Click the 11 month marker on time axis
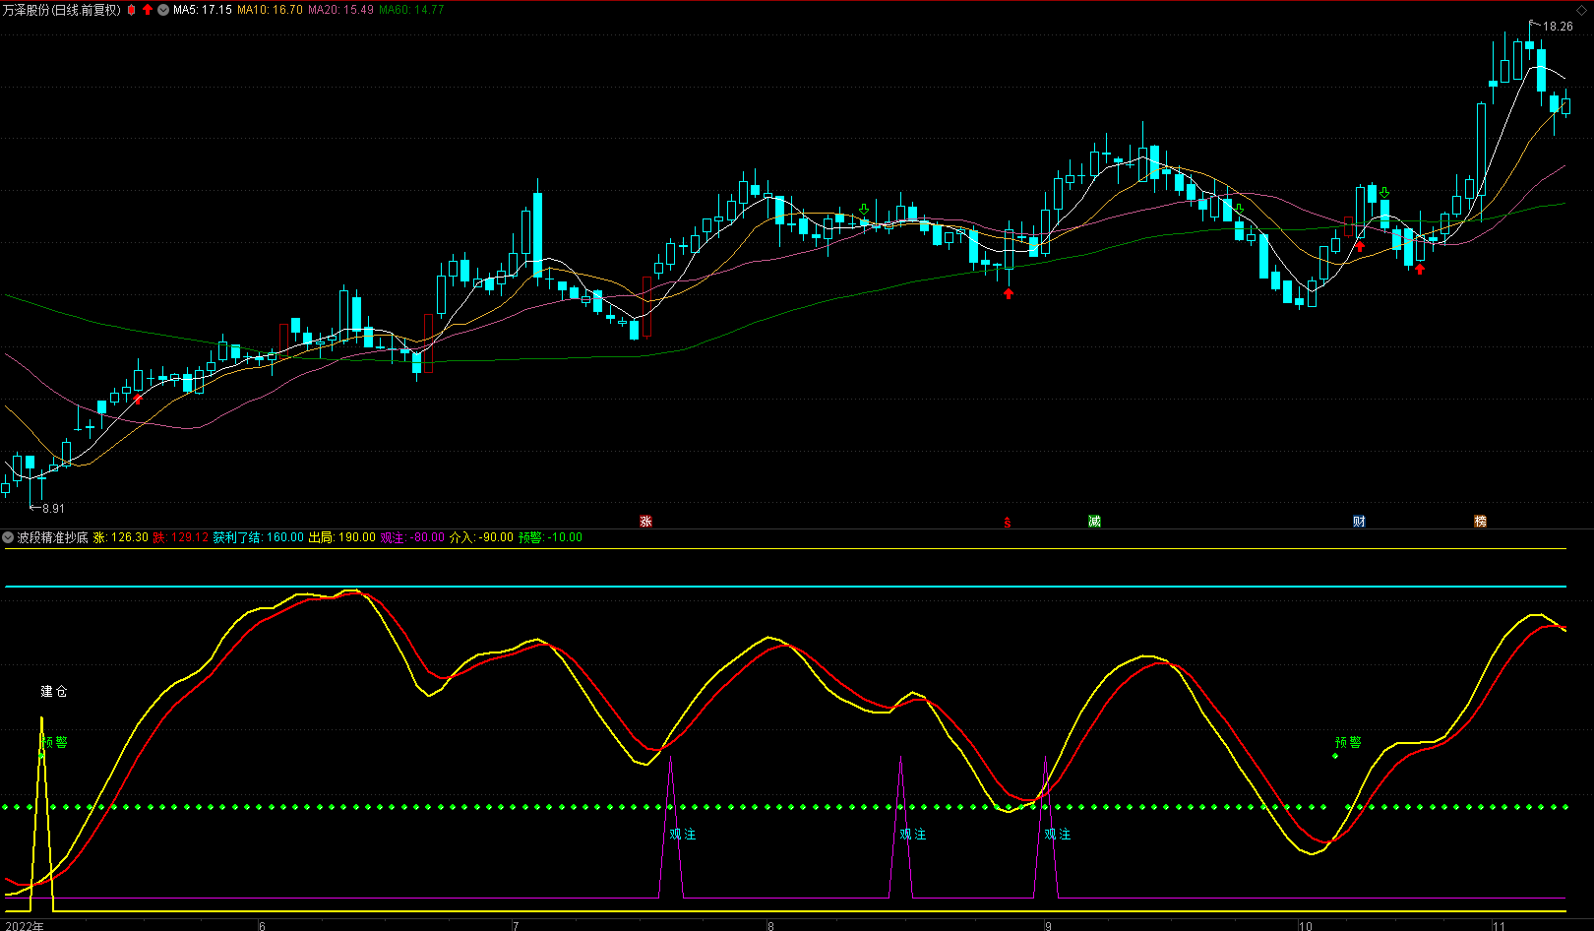Viewport: 1594px width, 931px height. (x=1499, y=925)
